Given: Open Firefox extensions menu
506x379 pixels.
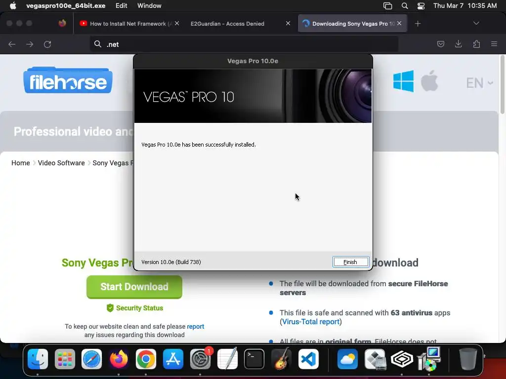Looking at the screenshot, I should (476, 44).
